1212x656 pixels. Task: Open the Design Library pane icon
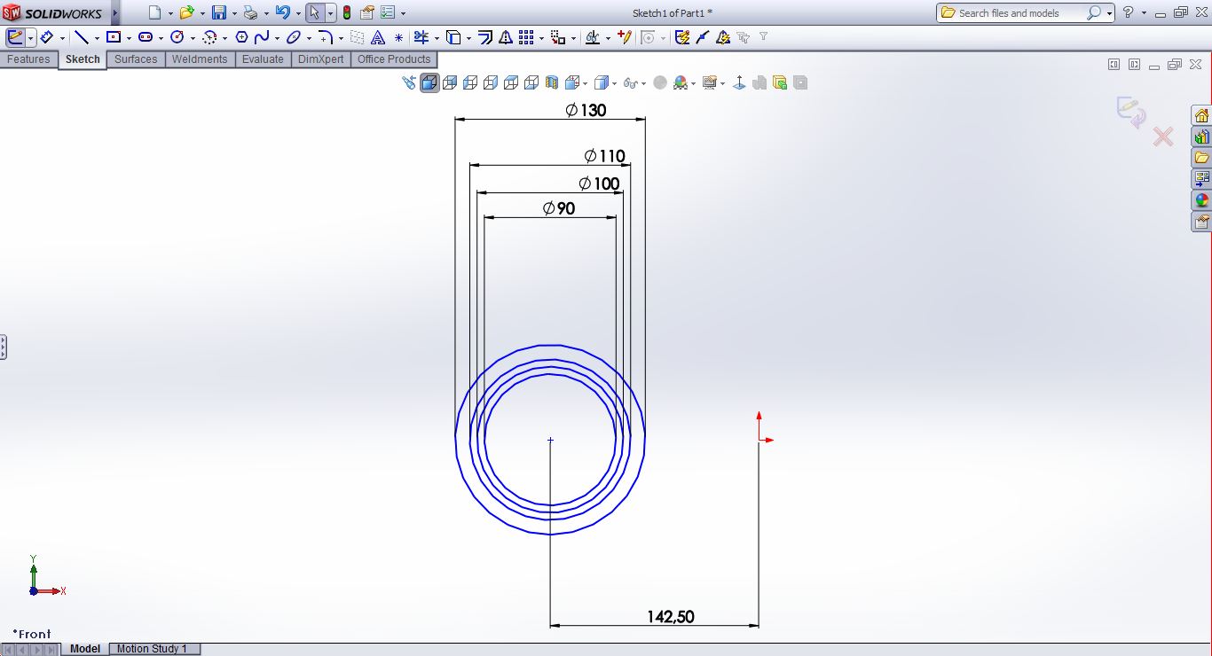point(1201,137)
